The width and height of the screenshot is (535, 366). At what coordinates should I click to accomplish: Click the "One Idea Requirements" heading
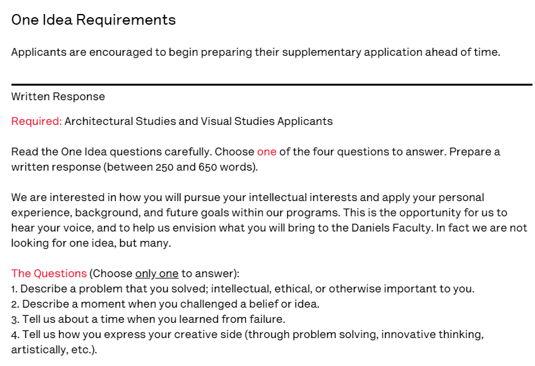[93, 20]
